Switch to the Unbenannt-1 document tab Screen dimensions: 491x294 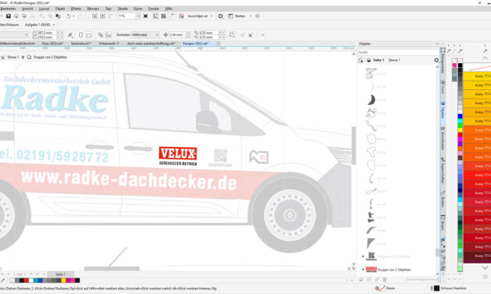[x=109, y=44]
